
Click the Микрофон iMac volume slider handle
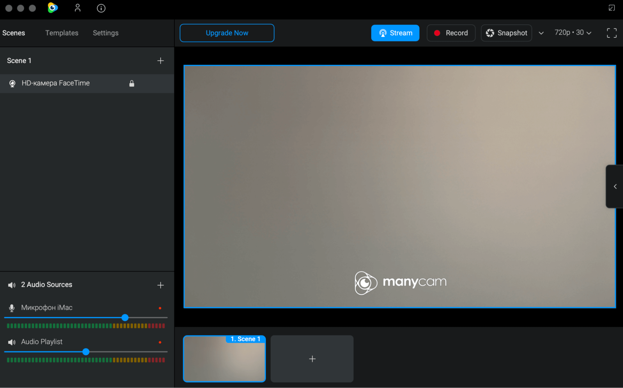click(125, 317)
